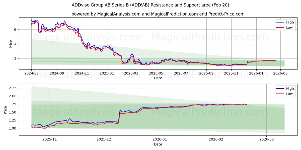
Task: Click the '2026-01' label on top chart
Action: point(256,73)
